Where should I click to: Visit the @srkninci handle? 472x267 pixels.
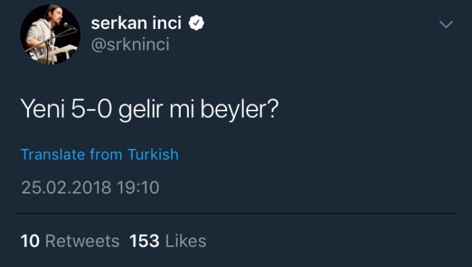(x=130, y=44)
